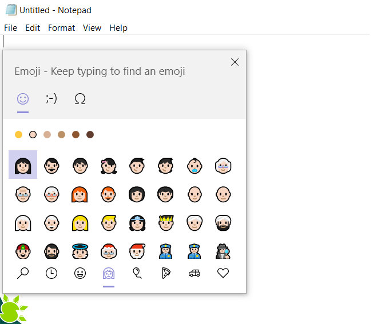Switch to food pizza emoji category
381x324 pixels.
coord(166,273)
